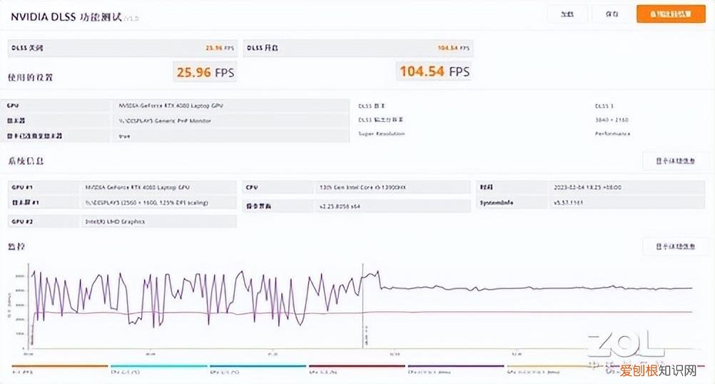Image resolution: width=715 pixels, height=384 pixels.
Task: Click the 加载 (Load) button
Action: pos(567,14)
